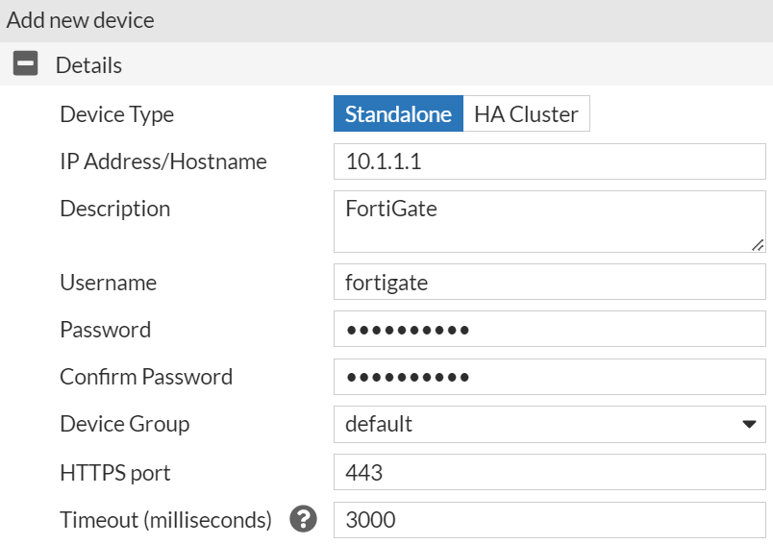Click the Device Type label
773x545 pixels.
pos(116,114)
